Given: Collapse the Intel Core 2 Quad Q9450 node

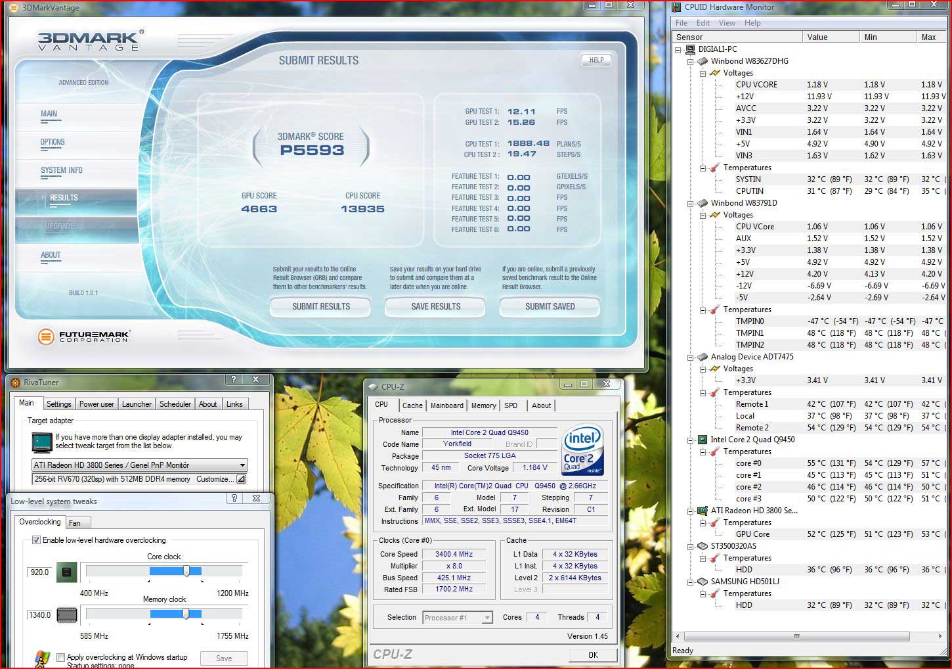Looking at the screenshot, I should (x=691, y=440).
